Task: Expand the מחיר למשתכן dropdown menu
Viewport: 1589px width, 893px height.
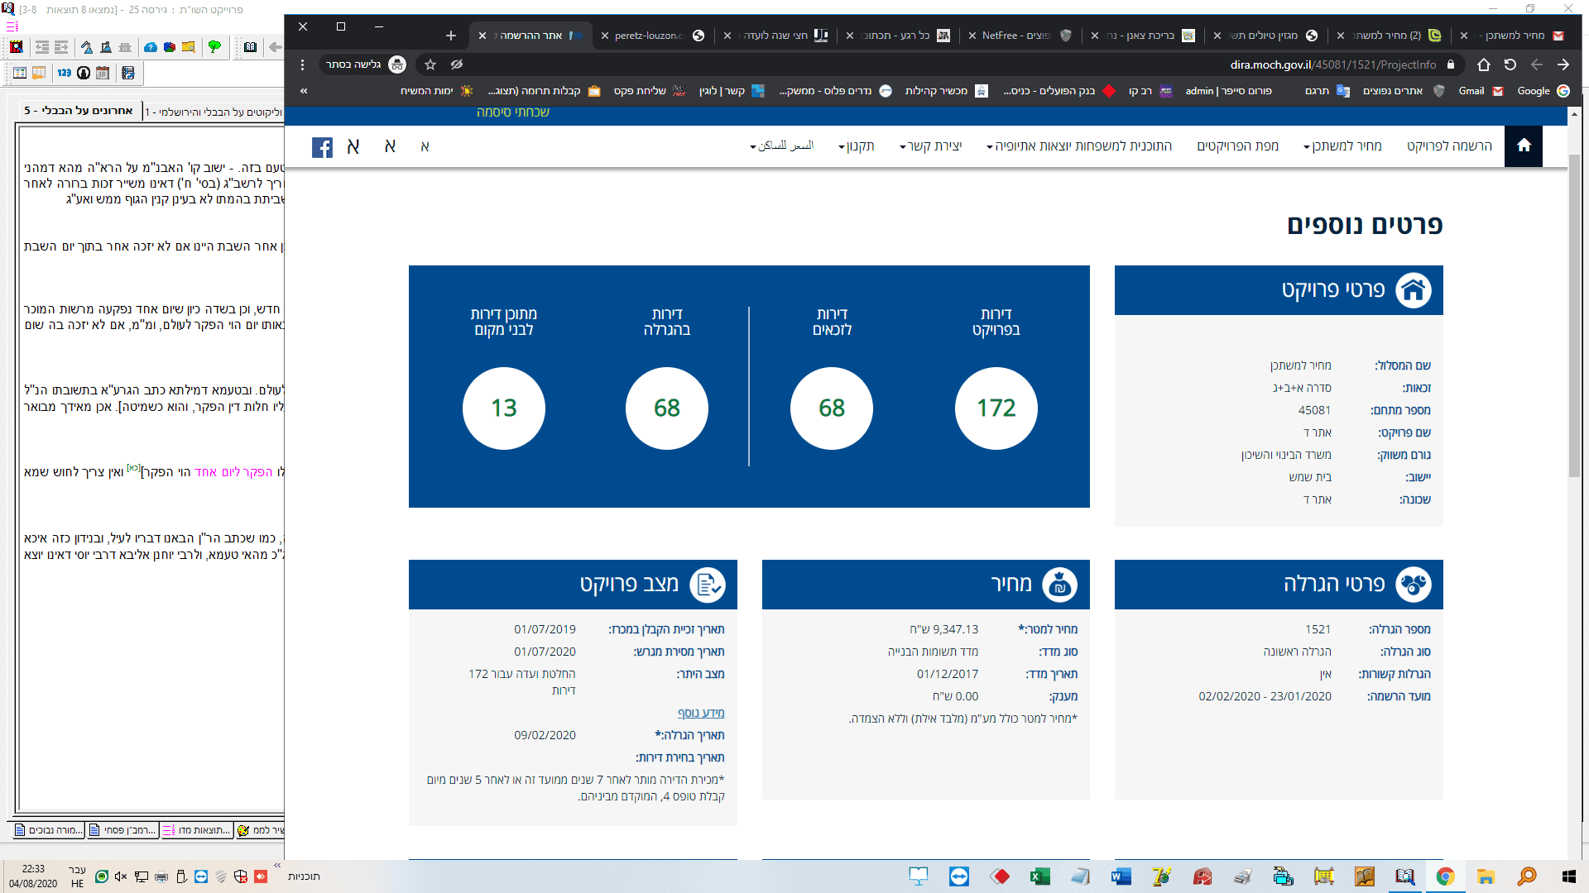Action: pos(1342,146)
